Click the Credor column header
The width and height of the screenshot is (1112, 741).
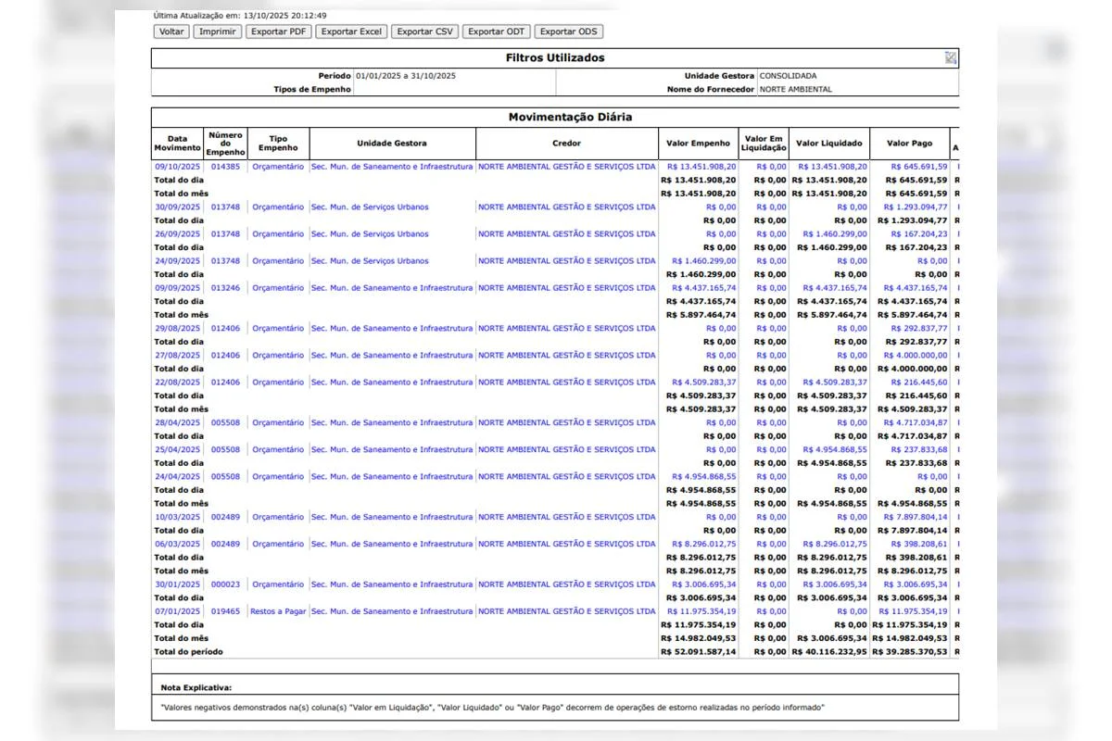pyautogui.click(x=566, y=144)
